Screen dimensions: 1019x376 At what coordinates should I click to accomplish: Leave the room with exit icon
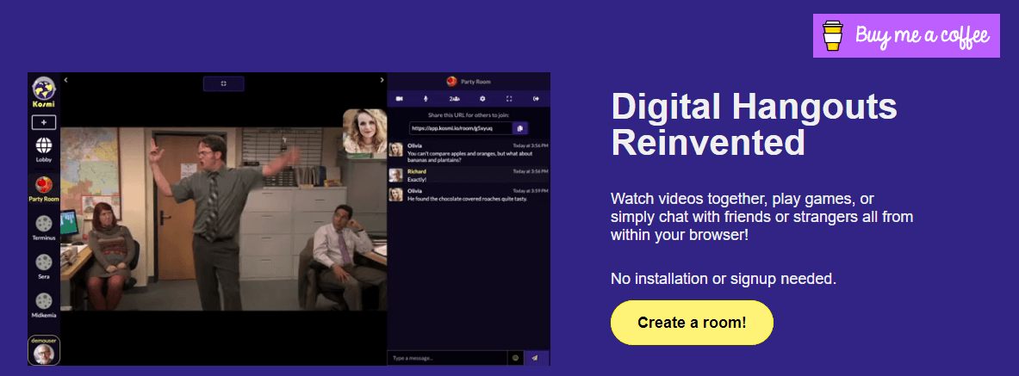536,99
